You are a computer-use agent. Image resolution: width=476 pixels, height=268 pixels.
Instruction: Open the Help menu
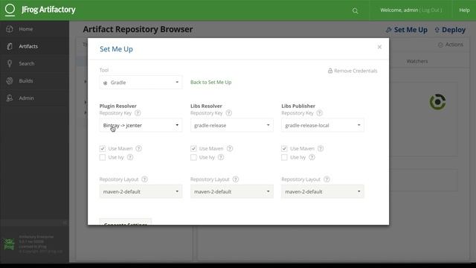pos(464,10)
